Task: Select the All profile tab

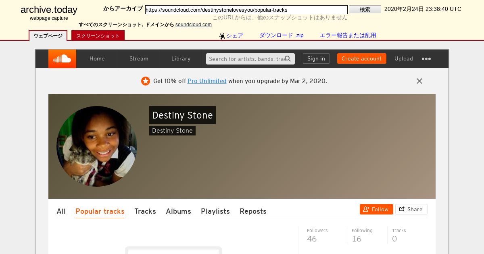Action: (61, 211)
